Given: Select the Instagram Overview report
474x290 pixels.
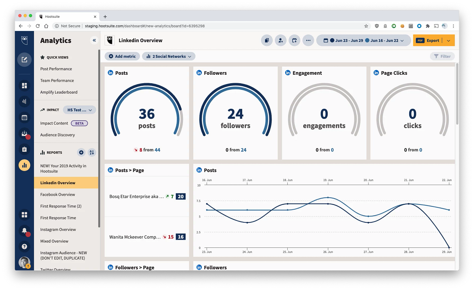Looking at the screenshot, I should (x=58, y=229).
